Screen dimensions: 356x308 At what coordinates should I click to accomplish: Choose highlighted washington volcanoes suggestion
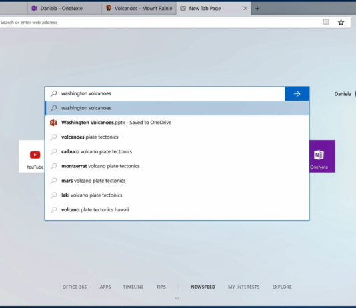pos(177,108)
